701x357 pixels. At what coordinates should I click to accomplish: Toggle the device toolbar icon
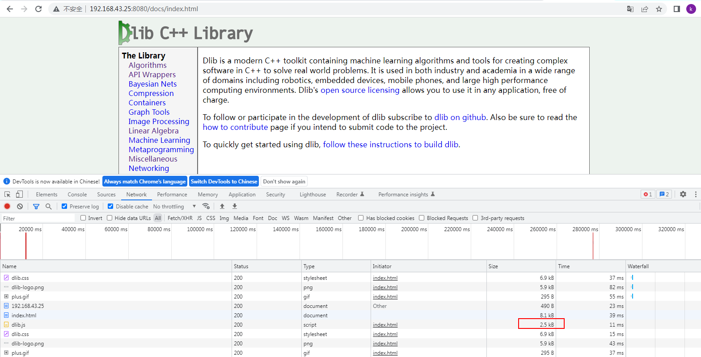click(19, 195)
